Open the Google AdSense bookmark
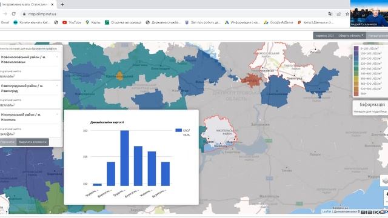 (x=278, y=22)
